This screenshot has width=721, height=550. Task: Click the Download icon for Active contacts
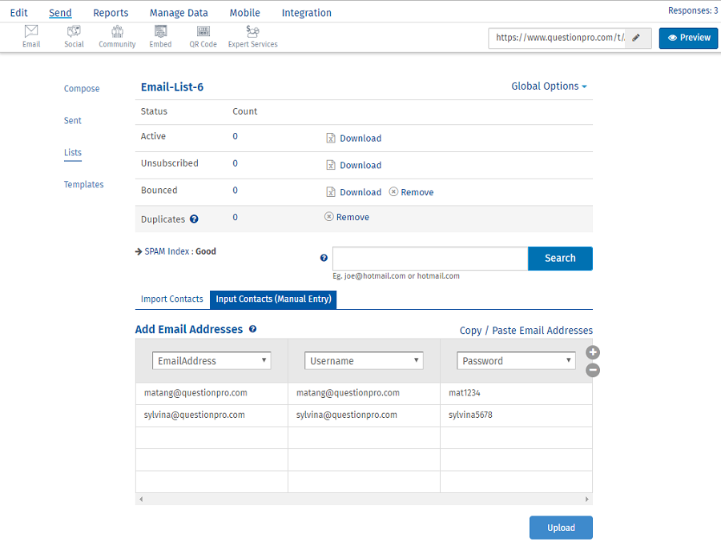330,138
